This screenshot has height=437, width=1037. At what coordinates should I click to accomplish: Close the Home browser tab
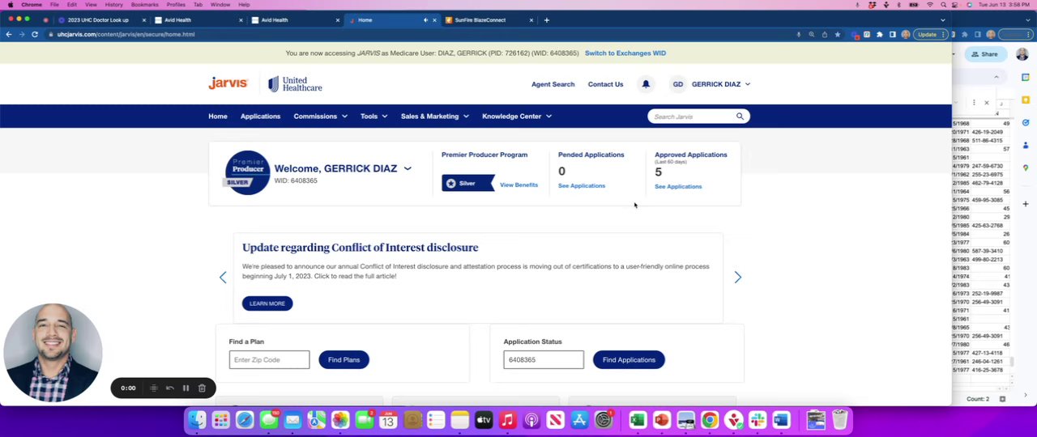click(434, 20)
